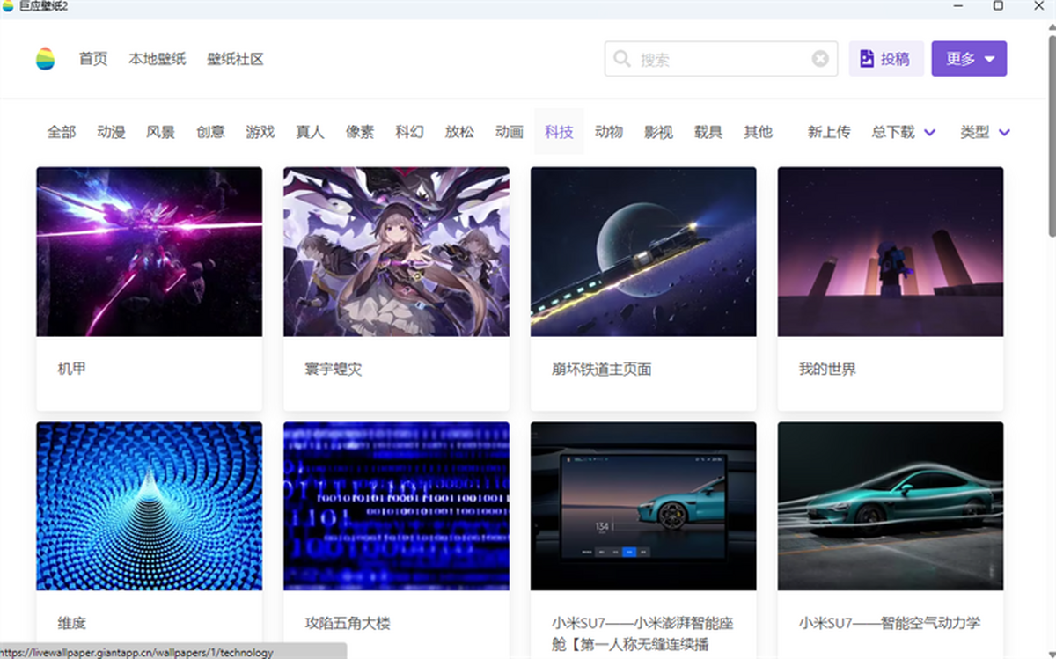Image resolution: width=1056 pixels, height=659 pixels.
Task: Select the 科技 category
Action: point(559,132)
